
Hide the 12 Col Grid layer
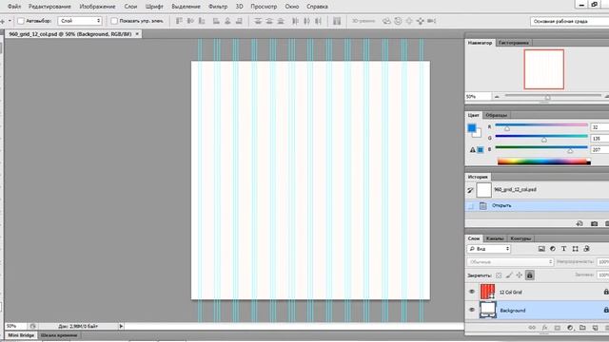(x=472, y=292)
